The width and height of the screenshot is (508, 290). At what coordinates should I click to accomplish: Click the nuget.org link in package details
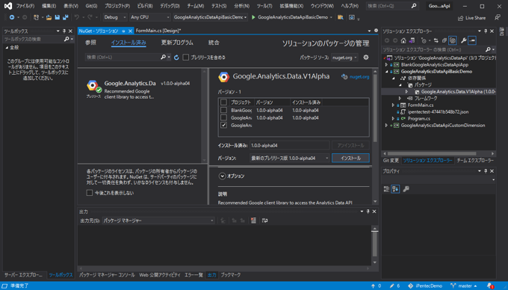coord(359,77)
